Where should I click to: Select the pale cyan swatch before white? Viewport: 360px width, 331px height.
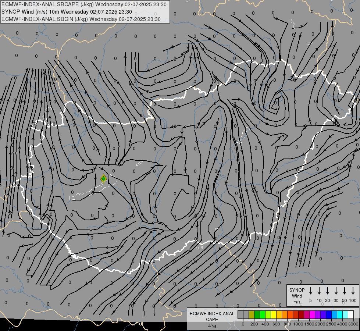click(x=345, y=314)
